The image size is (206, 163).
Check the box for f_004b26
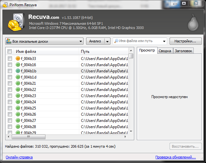[10, 114]
